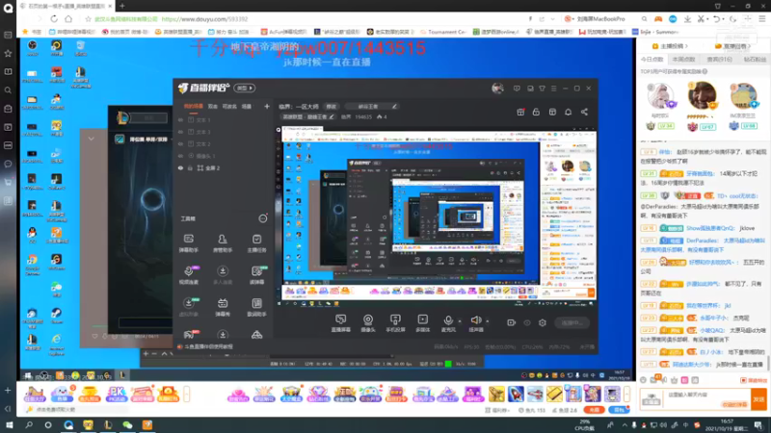Screen dimensions: 771x433
Task: Open the mode switch pill beside the logo
Action: coord(245,89)
